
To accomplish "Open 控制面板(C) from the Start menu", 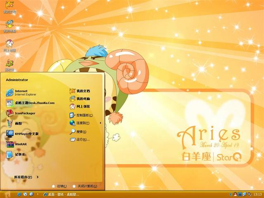I will pos(84,115).
